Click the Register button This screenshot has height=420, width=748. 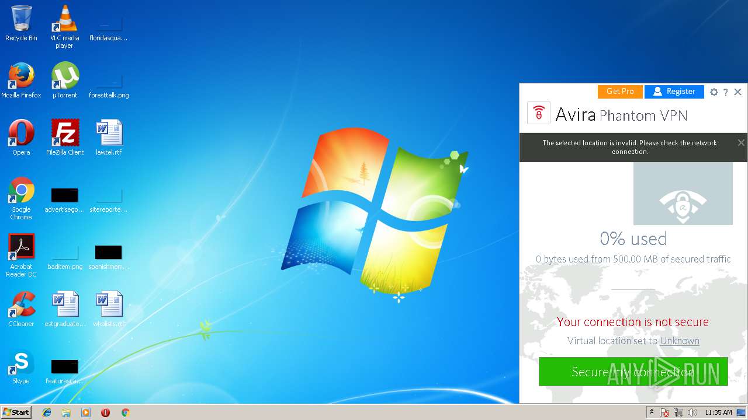point(674,92)
